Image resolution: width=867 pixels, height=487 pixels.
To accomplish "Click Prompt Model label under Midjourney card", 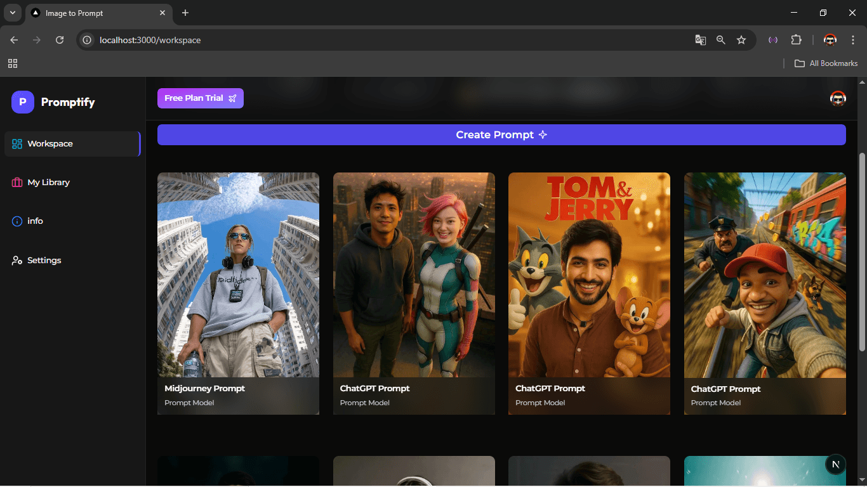I will click(x=189, y=403).
